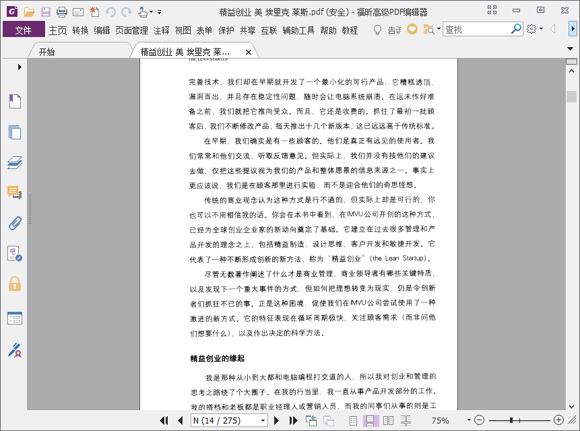Open the advanced search folder icon
The width and height of the screenshot is (580, 431).
429,29
